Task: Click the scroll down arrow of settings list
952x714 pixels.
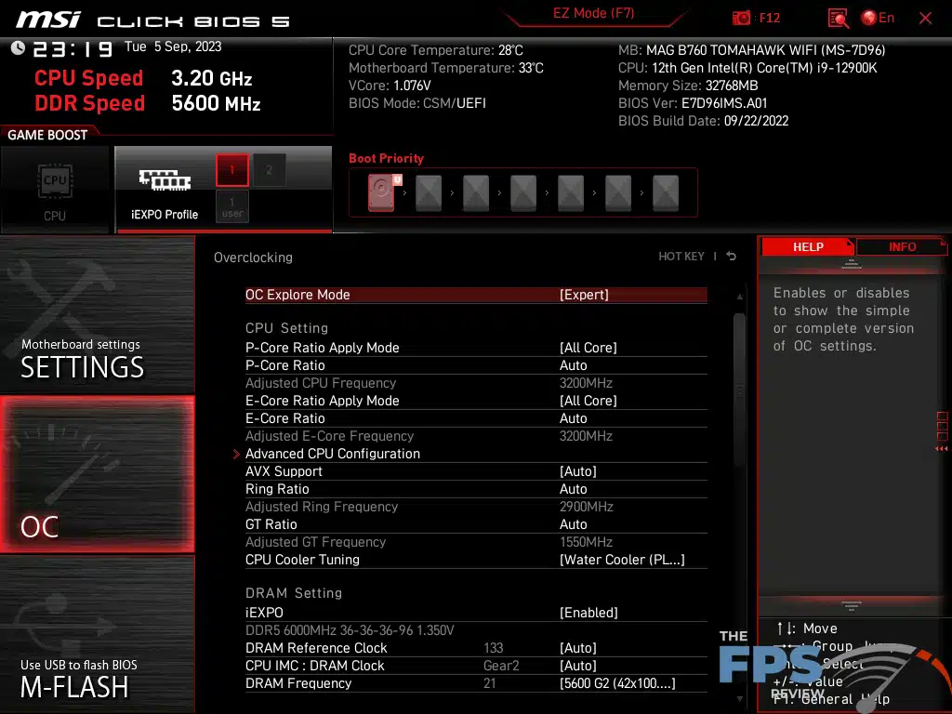Action: point(739,699)
